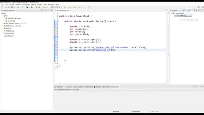Collapse the Kd project node
The image size is (204, 115).
click(x=1, y=13)
